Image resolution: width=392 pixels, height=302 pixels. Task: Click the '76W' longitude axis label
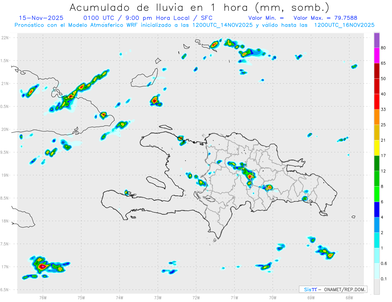point(43,297)
